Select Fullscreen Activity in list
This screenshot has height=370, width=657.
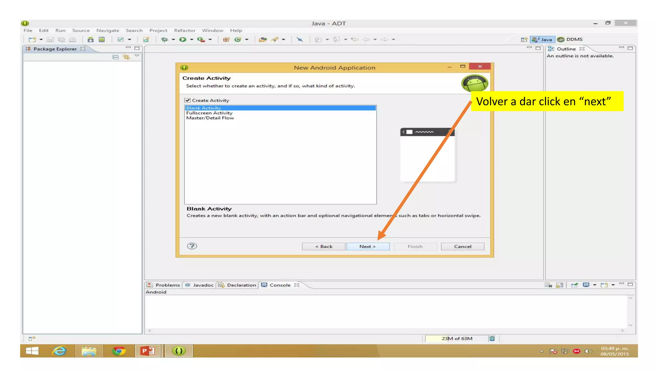point(209,113)
